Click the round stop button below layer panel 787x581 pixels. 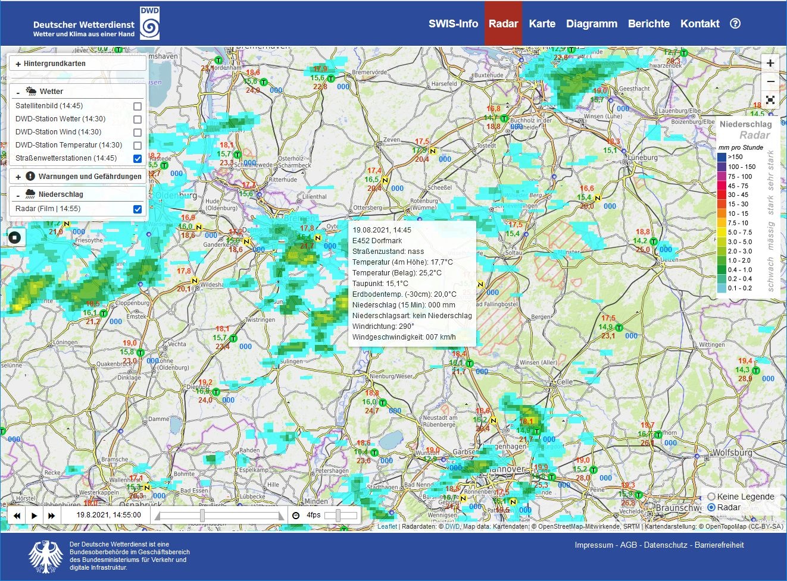15,238
